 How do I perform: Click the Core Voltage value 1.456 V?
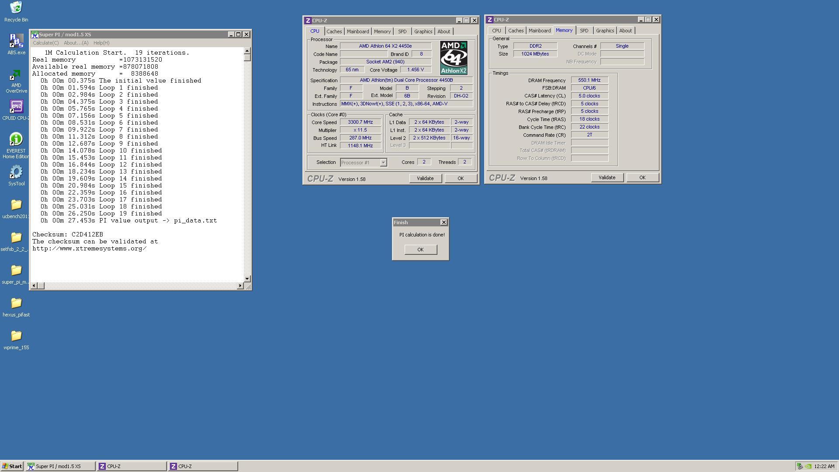(415, 70)
